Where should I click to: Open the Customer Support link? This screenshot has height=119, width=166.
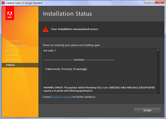[62, 97]
